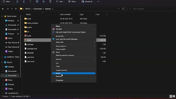
Task: Click This PC in address breadcrumb
Action: [28, 9]
